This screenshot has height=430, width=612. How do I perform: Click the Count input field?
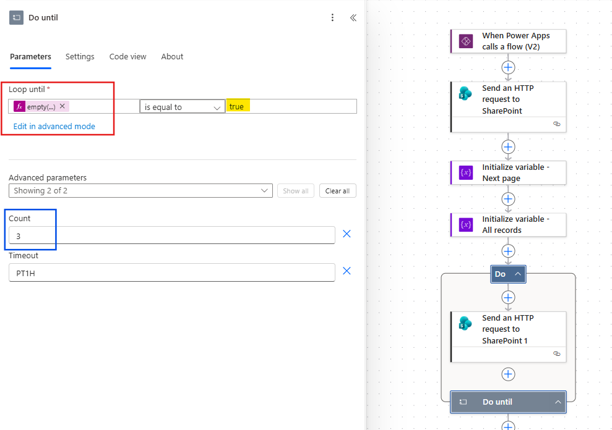(172, 235)
